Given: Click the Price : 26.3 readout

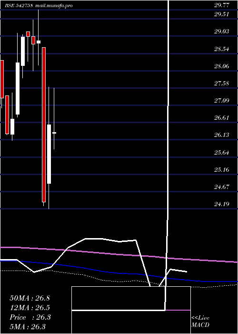Looking at the screenshot, I should click(x=30, y=317).
